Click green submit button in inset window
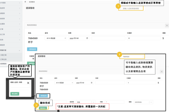The width and height of the screenshot is (169, 112). coord(43,108)
